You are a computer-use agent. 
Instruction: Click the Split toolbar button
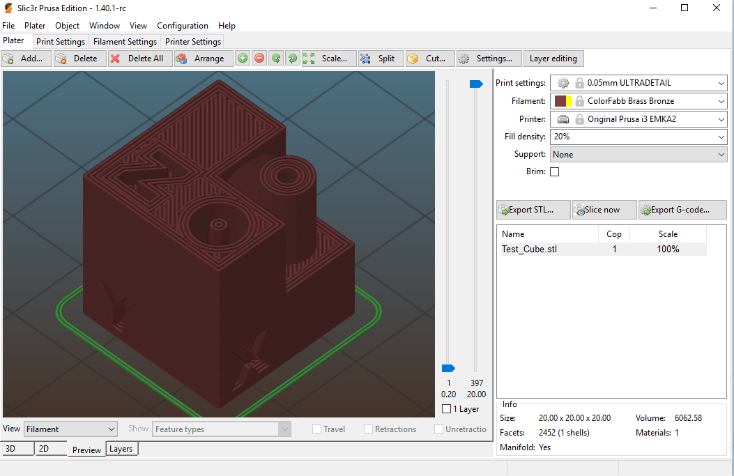coord(381,59)
